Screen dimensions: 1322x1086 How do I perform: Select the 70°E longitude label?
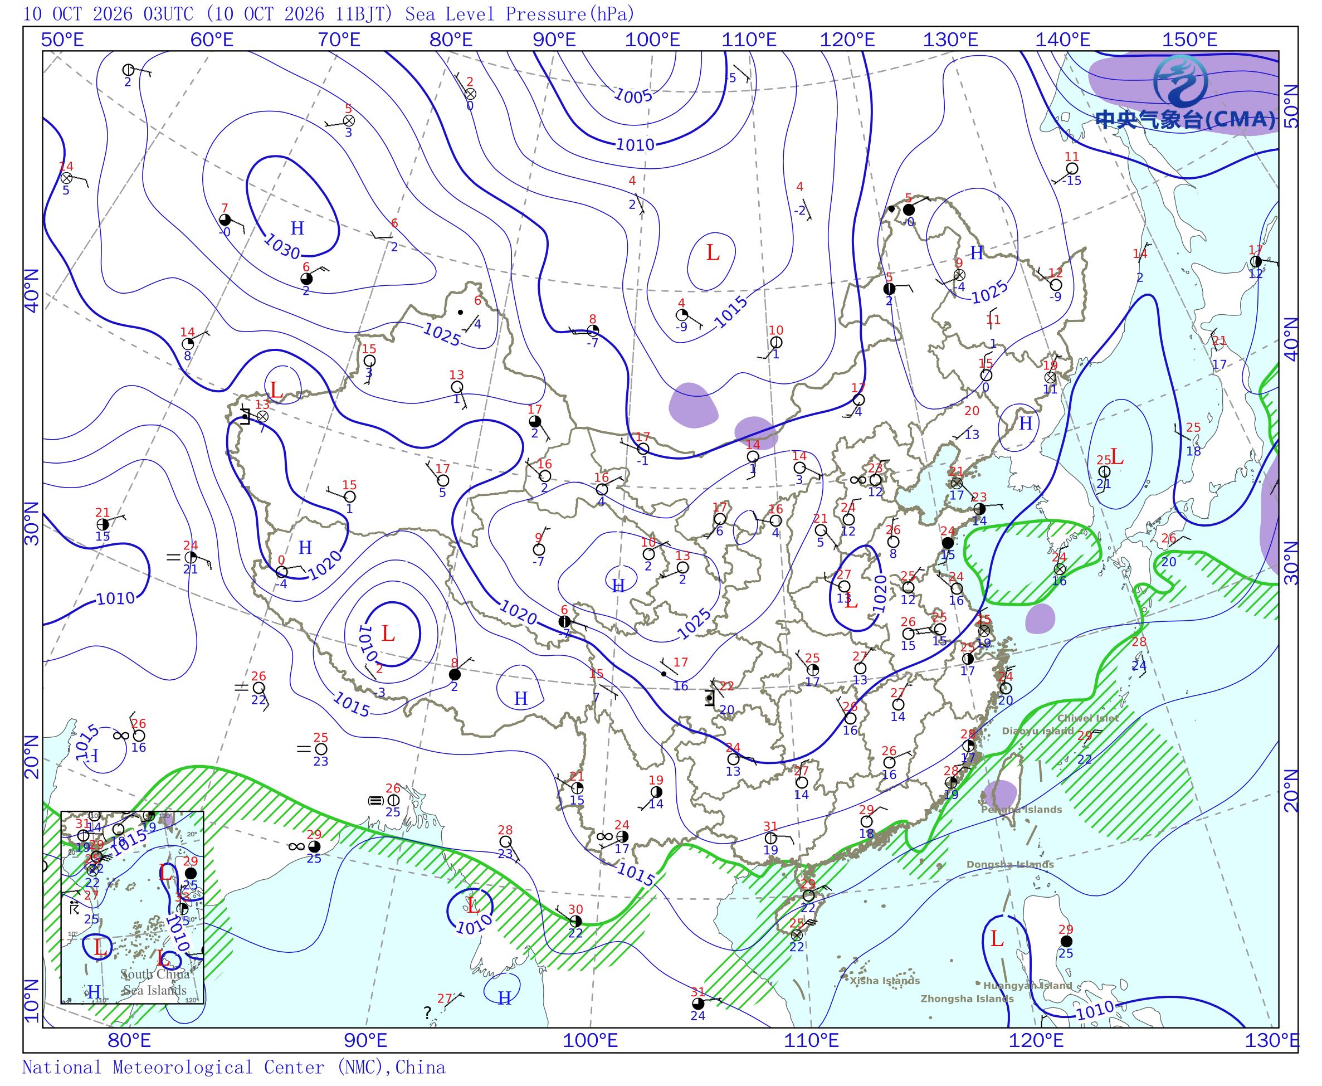click(340, 40)
